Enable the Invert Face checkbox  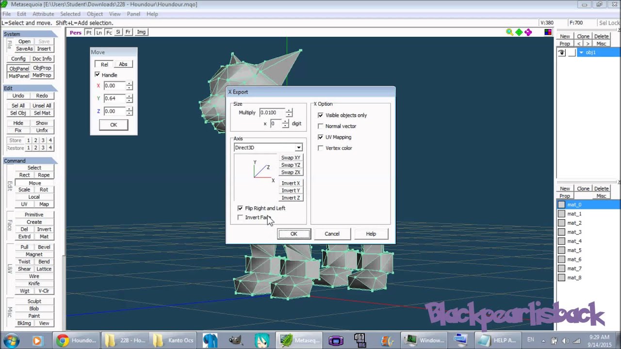pos(240,217)
